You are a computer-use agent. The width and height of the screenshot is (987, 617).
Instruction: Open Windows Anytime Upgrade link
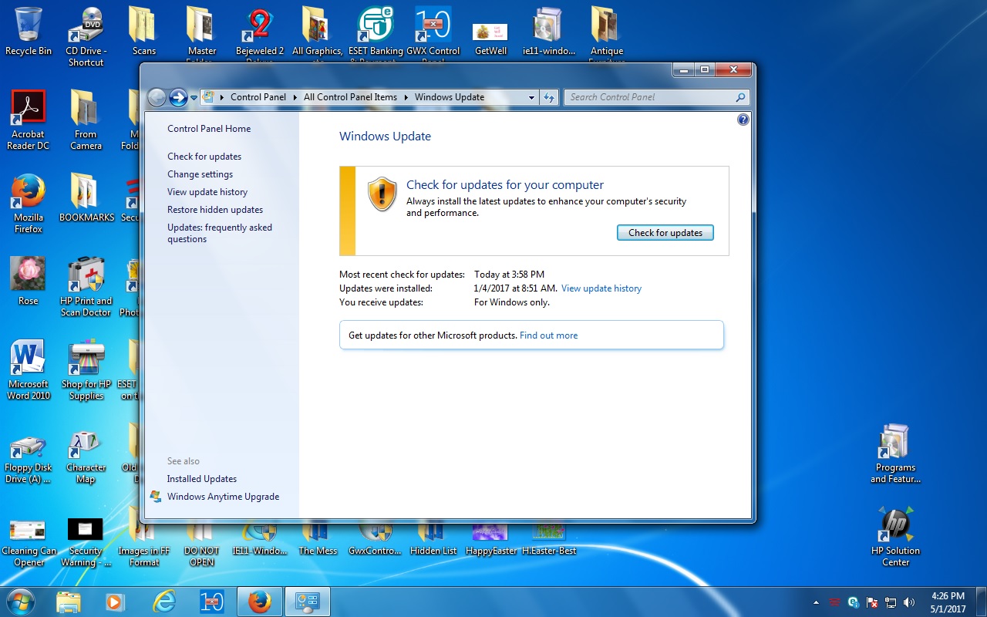(x=223, y=497)
